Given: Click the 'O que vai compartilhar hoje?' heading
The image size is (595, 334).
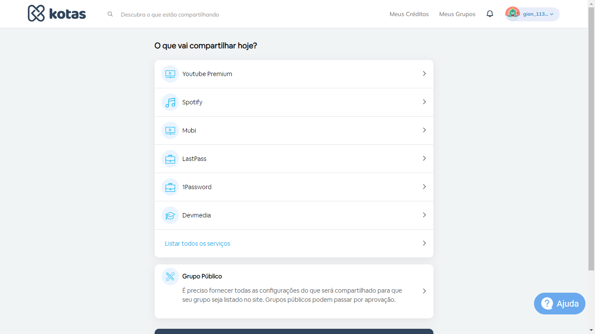Looking at the screenshot, I should 206,46.
